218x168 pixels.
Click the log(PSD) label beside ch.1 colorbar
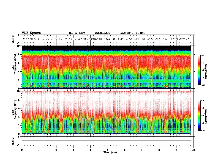(206, 71)
